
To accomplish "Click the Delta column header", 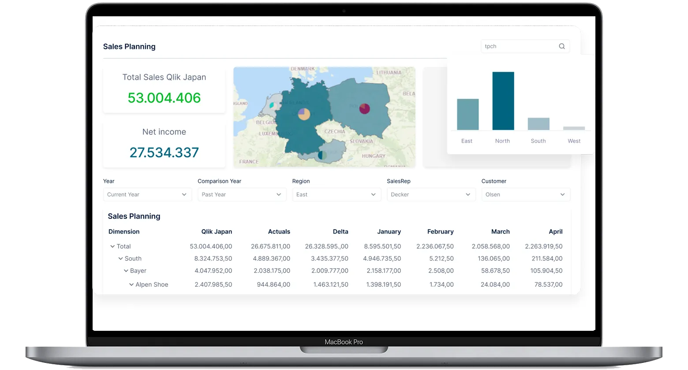I will (340, 232).
